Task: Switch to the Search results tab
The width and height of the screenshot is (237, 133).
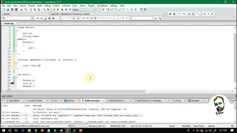Action: [x=36, y=100]
